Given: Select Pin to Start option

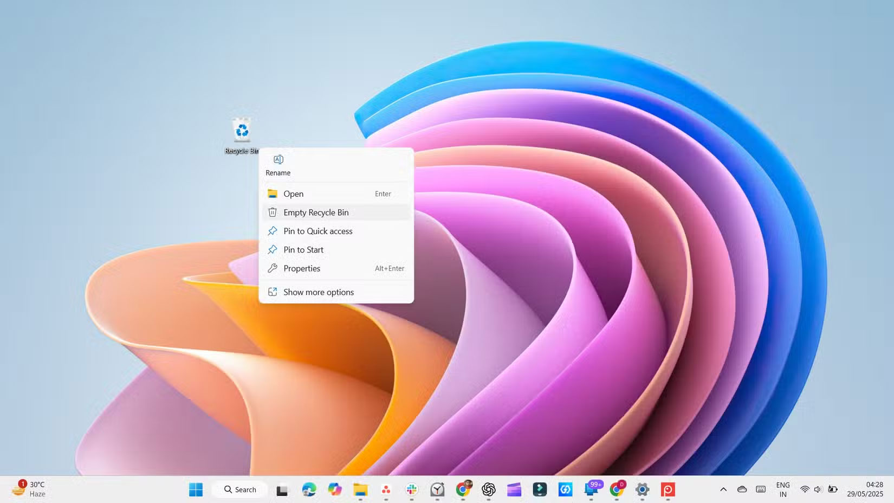Looking at the screenshot, I should click(x=303, y=249).
